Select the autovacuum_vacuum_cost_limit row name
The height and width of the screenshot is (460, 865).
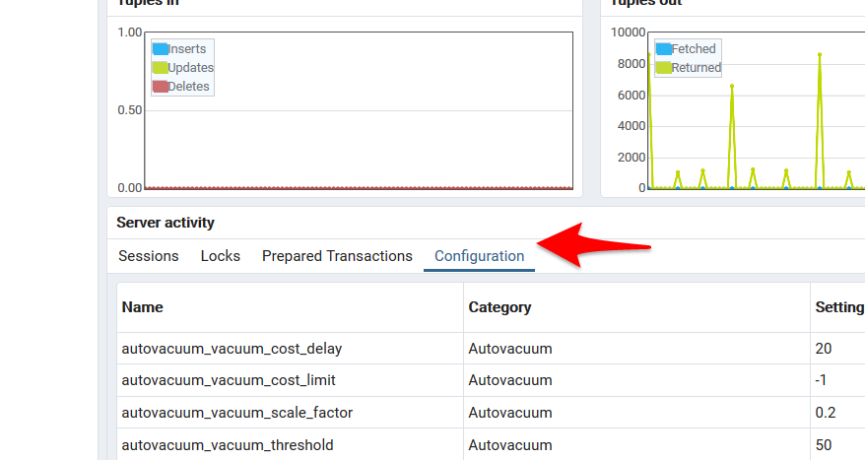[x=230, y=380]
